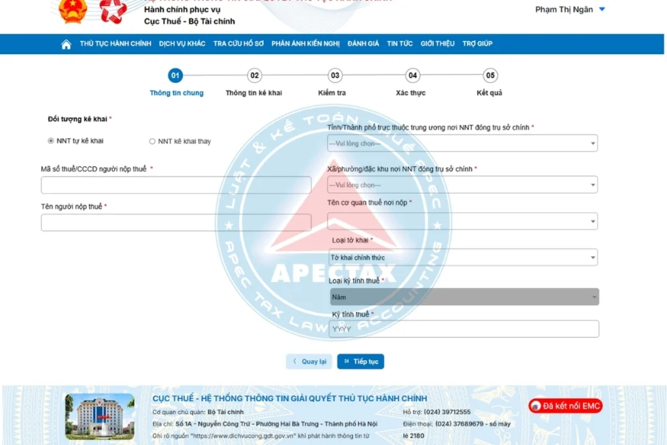The width and height of the screenshot is (667, 445).
Task: Click the Quay lại button
Action: click(309, 362)
